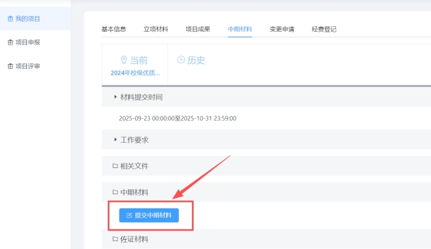Click the 项目评审 sidebar icon

10,66
